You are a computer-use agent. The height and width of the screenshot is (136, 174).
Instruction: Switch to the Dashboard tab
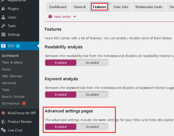[58, 7]
